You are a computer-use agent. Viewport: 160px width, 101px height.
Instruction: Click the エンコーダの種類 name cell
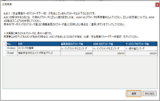39,48
